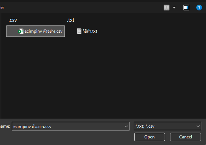Toggle the preview pane

[186, 8]
